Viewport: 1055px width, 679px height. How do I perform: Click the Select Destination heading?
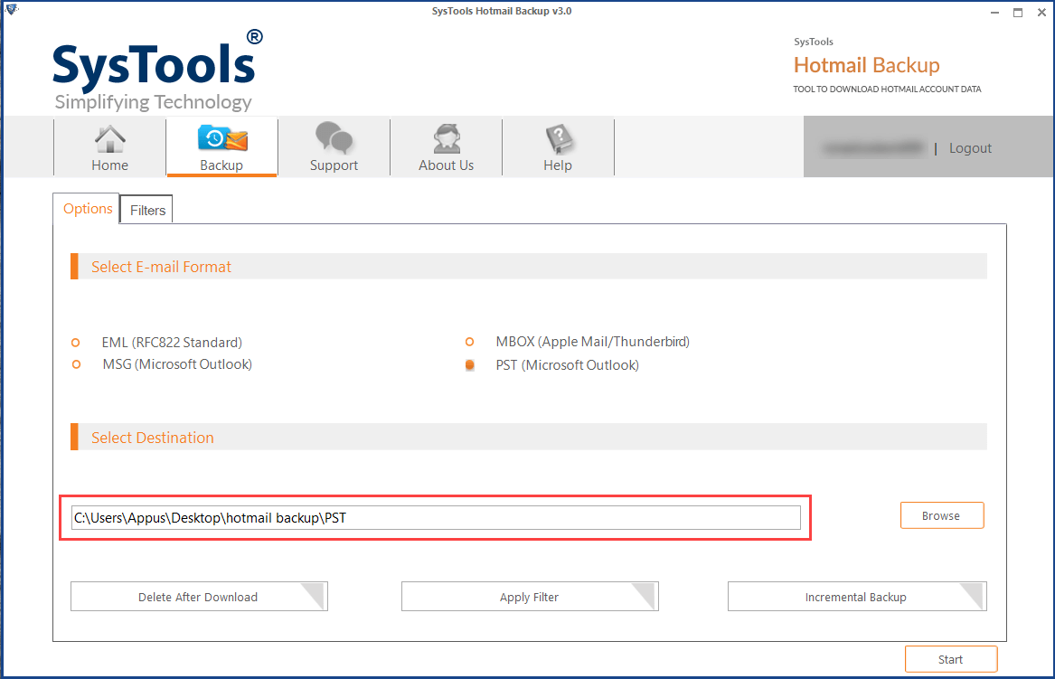coord(153,439)
